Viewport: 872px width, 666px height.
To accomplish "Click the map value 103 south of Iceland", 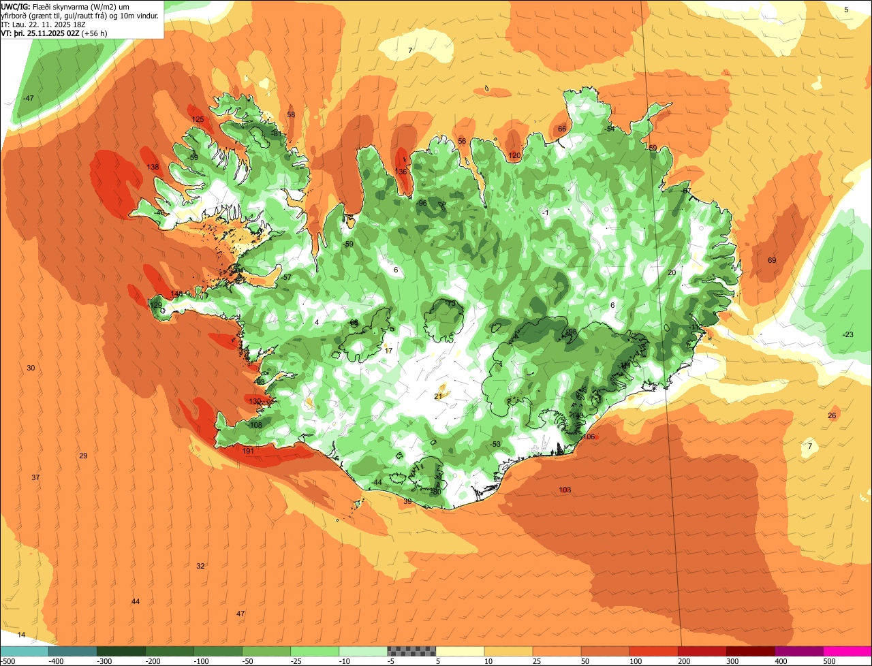I will [565, 490].
